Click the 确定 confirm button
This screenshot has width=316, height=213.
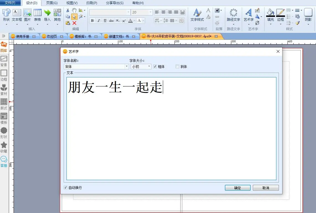238,188
